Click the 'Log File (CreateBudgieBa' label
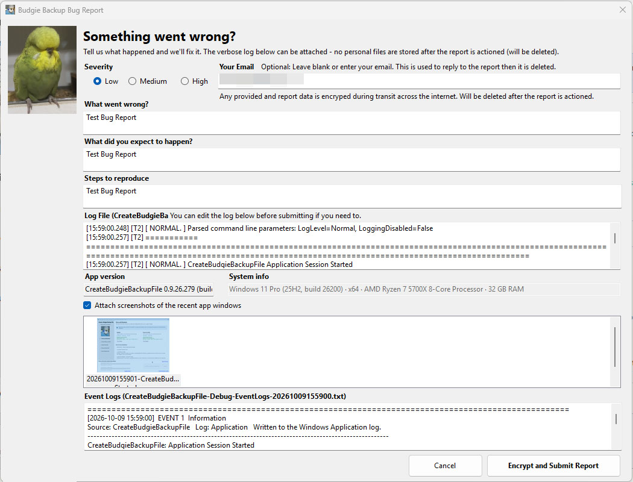 pyautogui.click(x=126, y=216)
